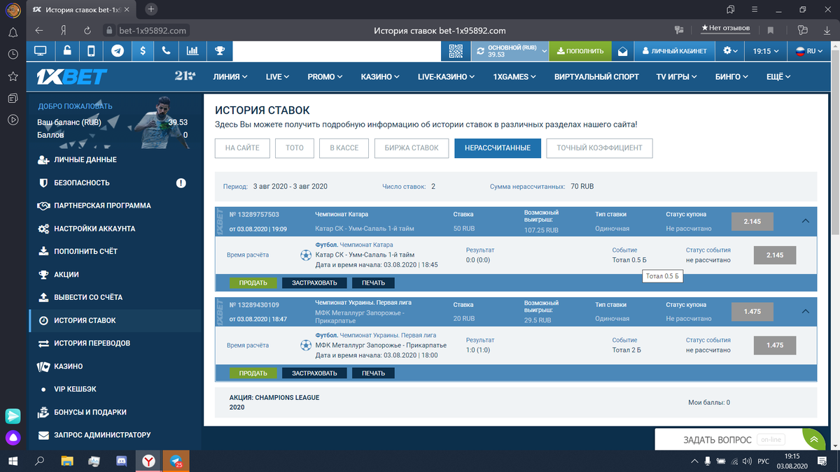
Task: Open Discord from Windows taskbar
Action: (x=121, y=462)
